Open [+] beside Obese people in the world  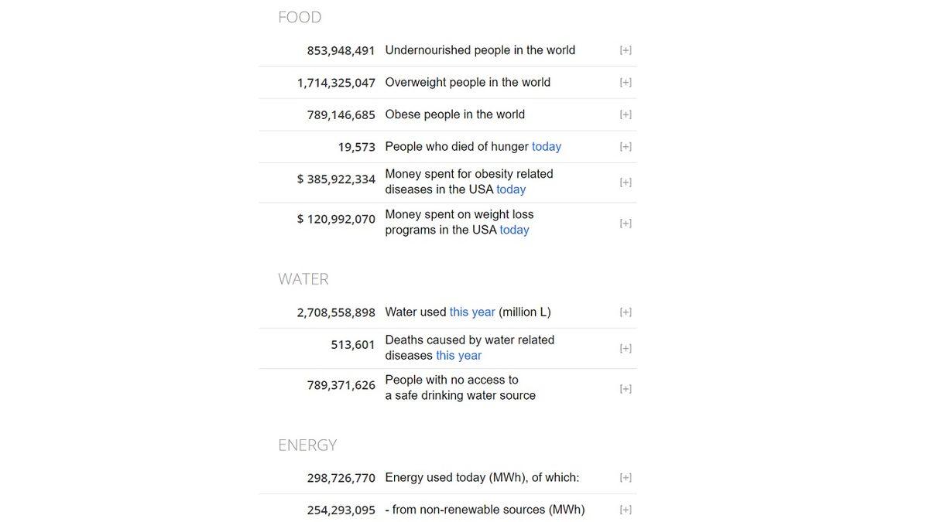point(626,114)
